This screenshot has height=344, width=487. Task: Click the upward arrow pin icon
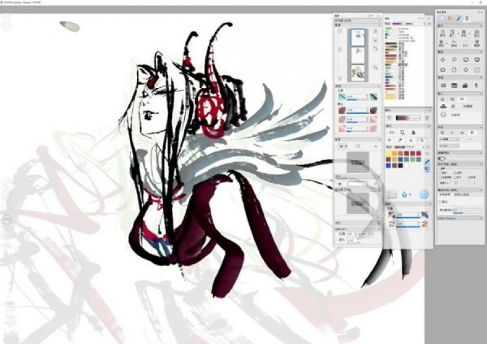coord(476,85)
